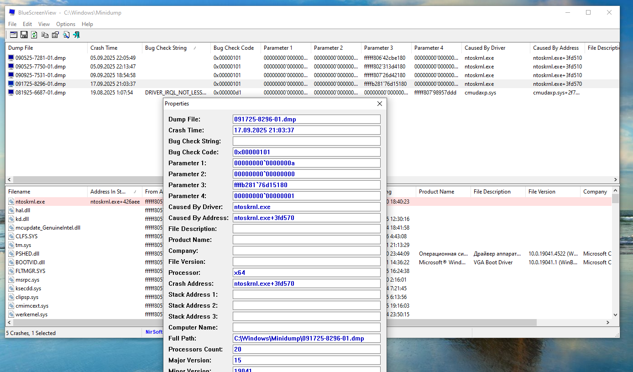This screenshot has width=633, height=372.
Task: Sort by Caused By Driver column header
Action: tap(496, 48)
